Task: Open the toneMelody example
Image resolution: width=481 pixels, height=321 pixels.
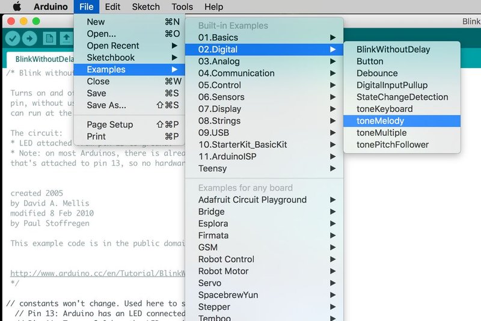Action: point(402,121)
